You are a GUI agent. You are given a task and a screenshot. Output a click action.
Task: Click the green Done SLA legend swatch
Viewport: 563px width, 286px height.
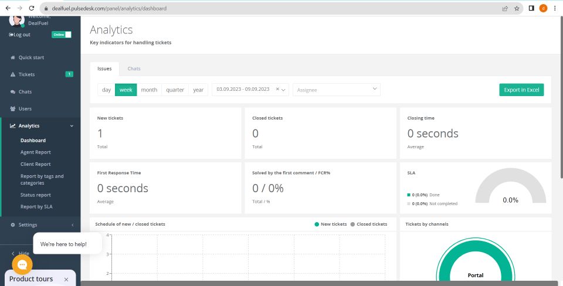click(409, 195)
